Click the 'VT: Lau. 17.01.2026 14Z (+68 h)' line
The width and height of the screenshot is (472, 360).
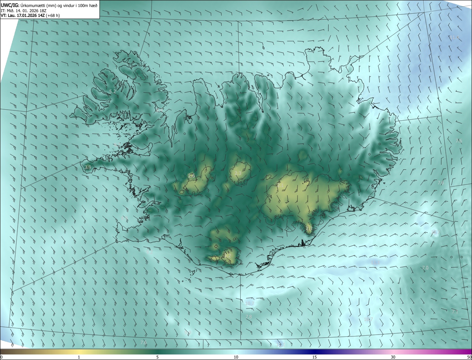30,15
